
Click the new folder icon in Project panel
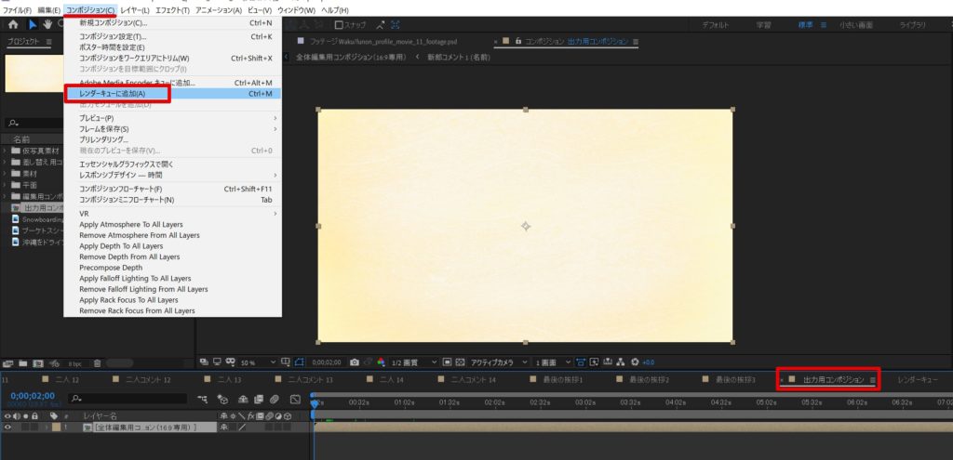[24, 362]
